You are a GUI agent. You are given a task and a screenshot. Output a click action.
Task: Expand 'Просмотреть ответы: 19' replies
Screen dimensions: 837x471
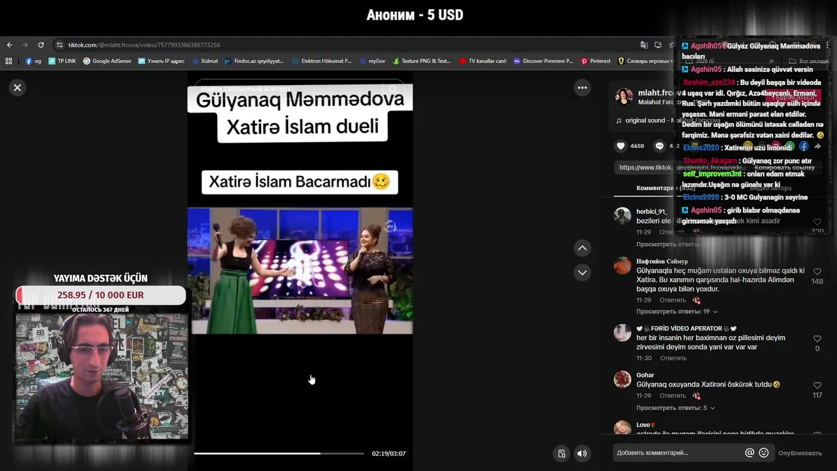click(677, 311)
